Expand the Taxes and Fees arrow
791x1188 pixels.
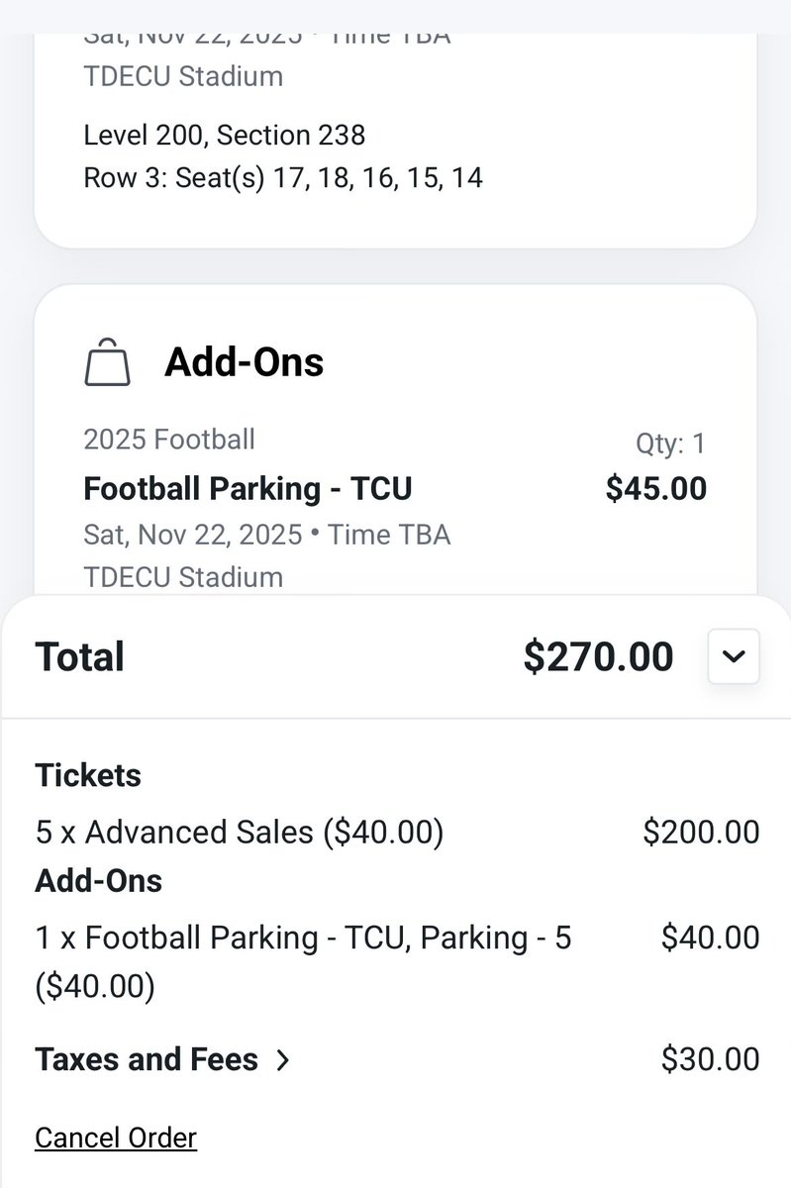point(283,1060)
